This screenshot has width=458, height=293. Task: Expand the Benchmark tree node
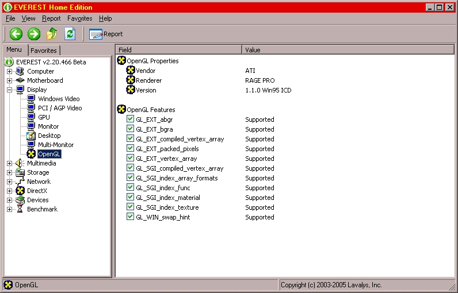pos(9,209)
